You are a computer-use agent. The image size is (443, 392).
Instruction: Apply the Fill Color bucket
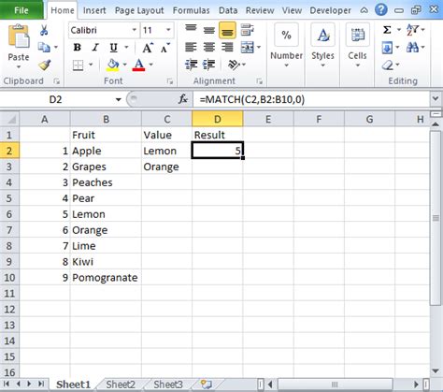click(x=112, y=65)
